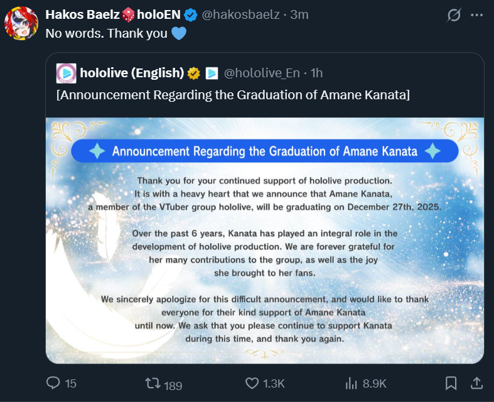Click the hololive affiliate badge icon
Viewport: 494px width, 402px height.
(x=212, y=73)
